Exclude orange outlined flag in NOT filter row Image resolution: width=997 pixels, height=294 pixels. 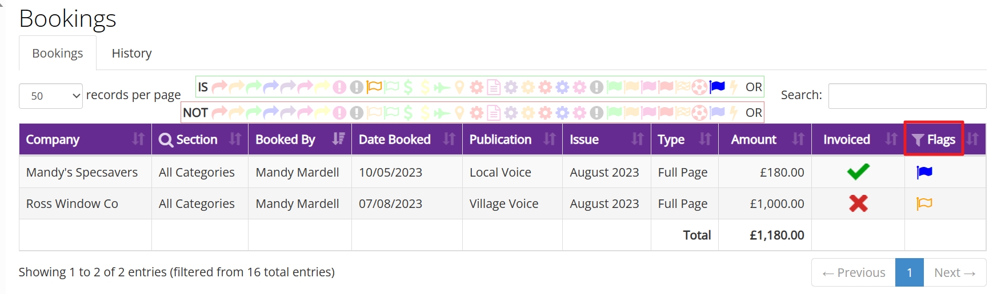(374, 112)
